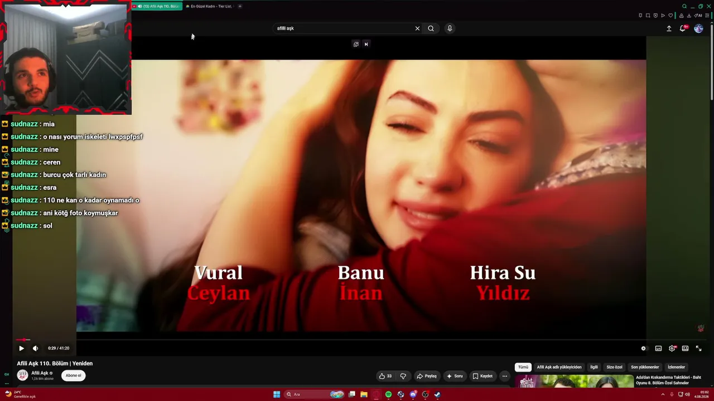Open File Explorer from the taskbar
Image resolution: width=714 pixels, height=401 pixels.
(364, 394)
